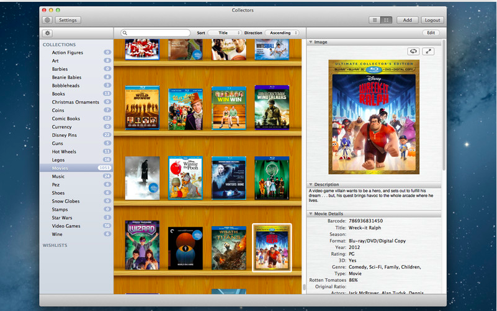Select the Art collection
Screen dimensions: 497x311
[76, 61]
